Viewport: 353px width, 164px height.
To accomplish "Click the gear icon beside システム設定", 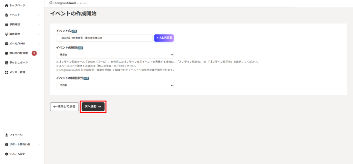I will point(7,154).
